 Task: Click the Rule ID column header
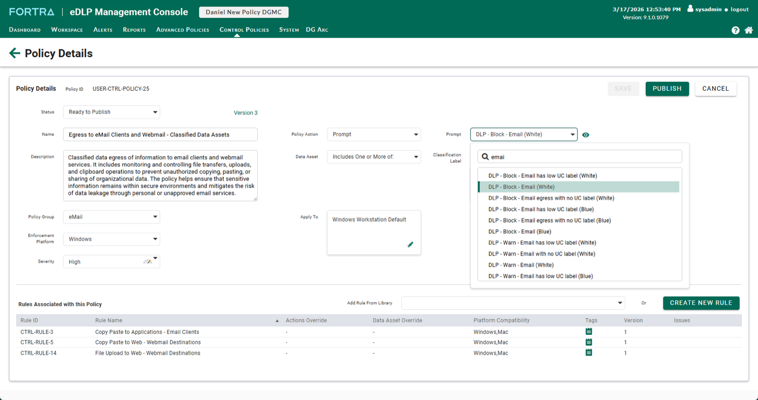(29, 321)
